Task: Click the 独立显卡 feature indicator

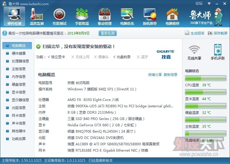Action: [56, 57]
